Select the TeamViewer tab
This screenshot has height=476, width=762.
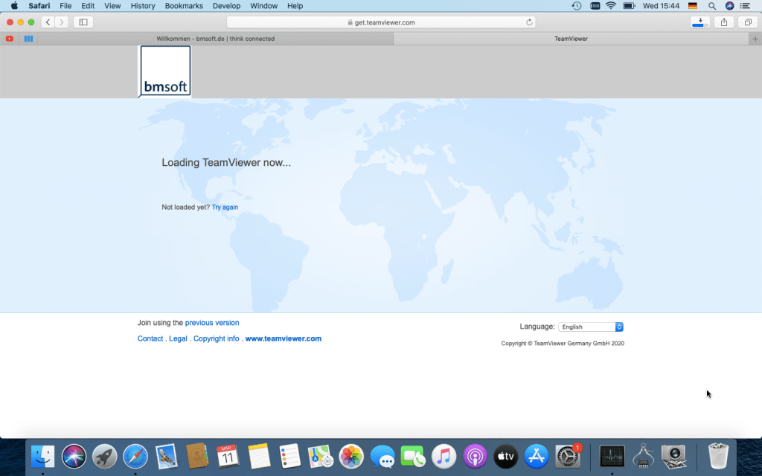[x=571, y=39]
